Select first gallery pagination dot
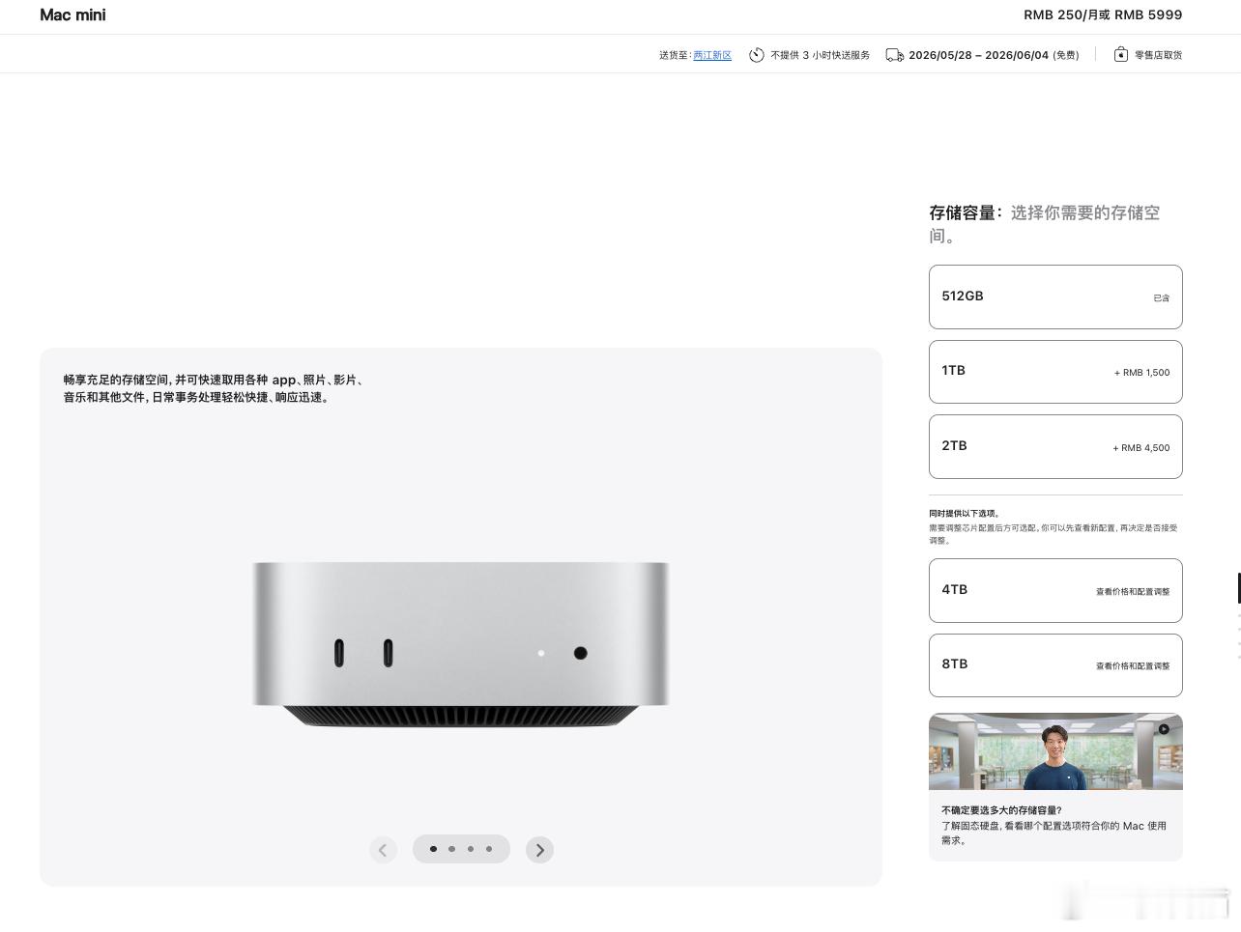This screenshot has width=1241, height=932. [433, 849]
